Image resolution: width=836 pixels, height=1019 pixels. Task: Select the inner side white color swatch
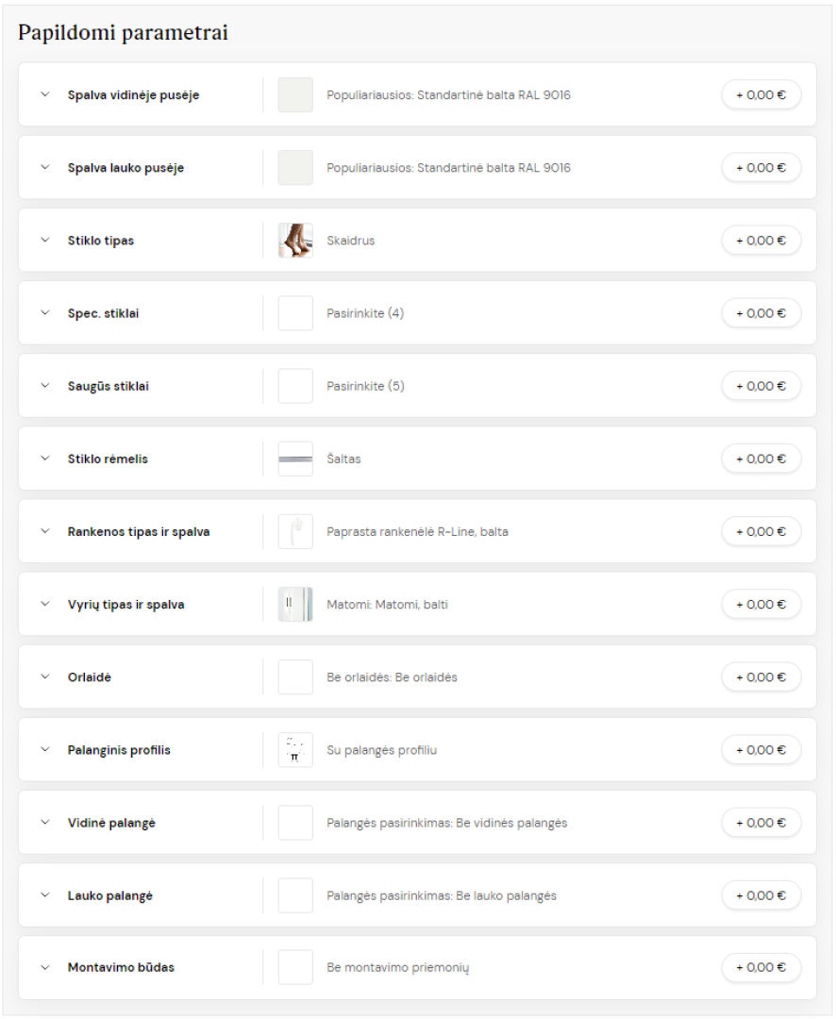point(295,95)
